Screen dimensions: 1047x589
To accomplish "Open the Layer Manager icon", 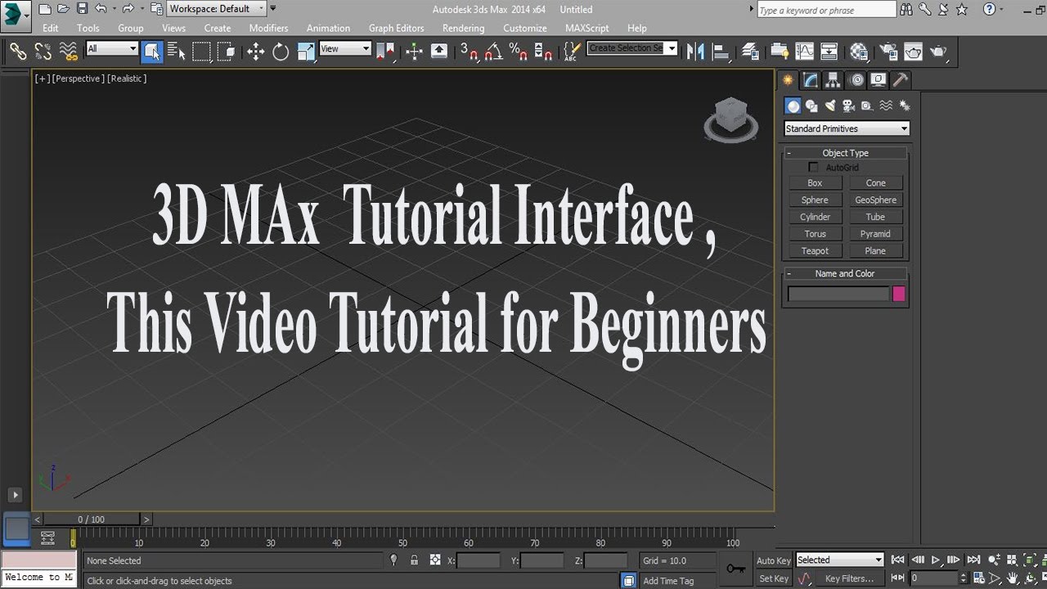I will pos(750,52).
